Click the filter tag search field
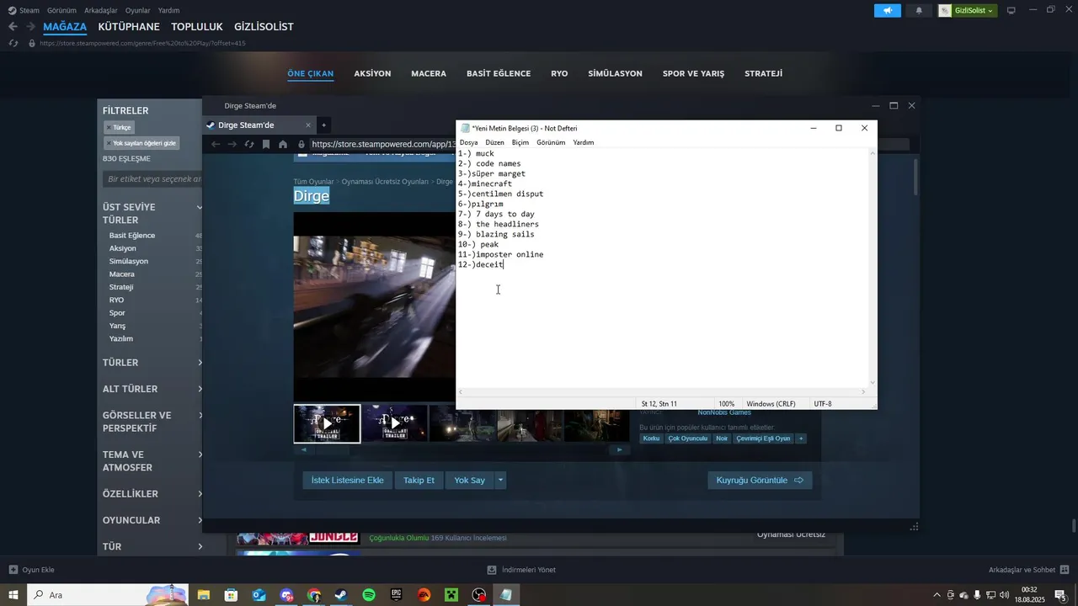Viewport: 1078px width, 606px height. point(152,179)
